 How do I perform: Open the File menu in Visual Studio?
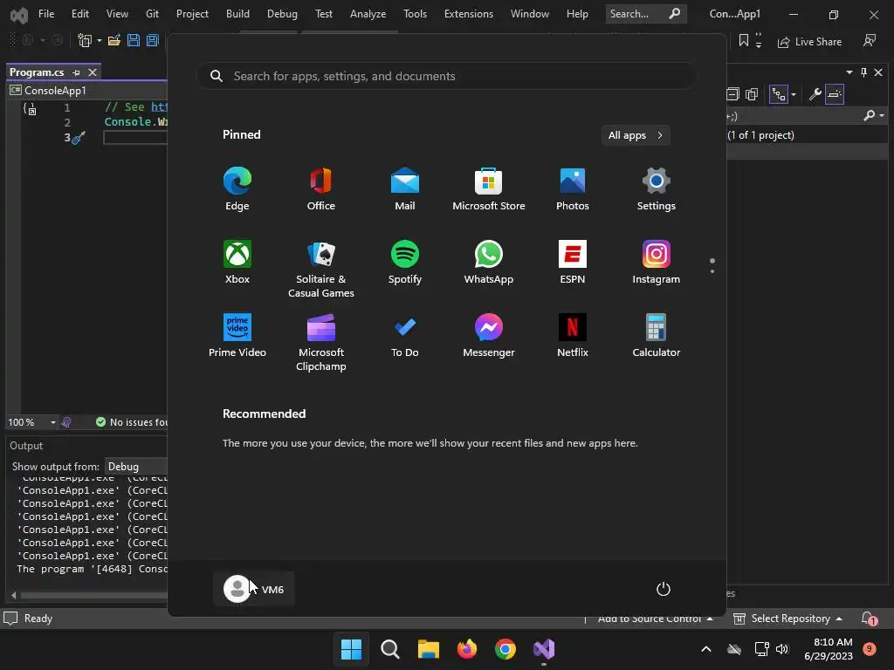click(46, 14)
